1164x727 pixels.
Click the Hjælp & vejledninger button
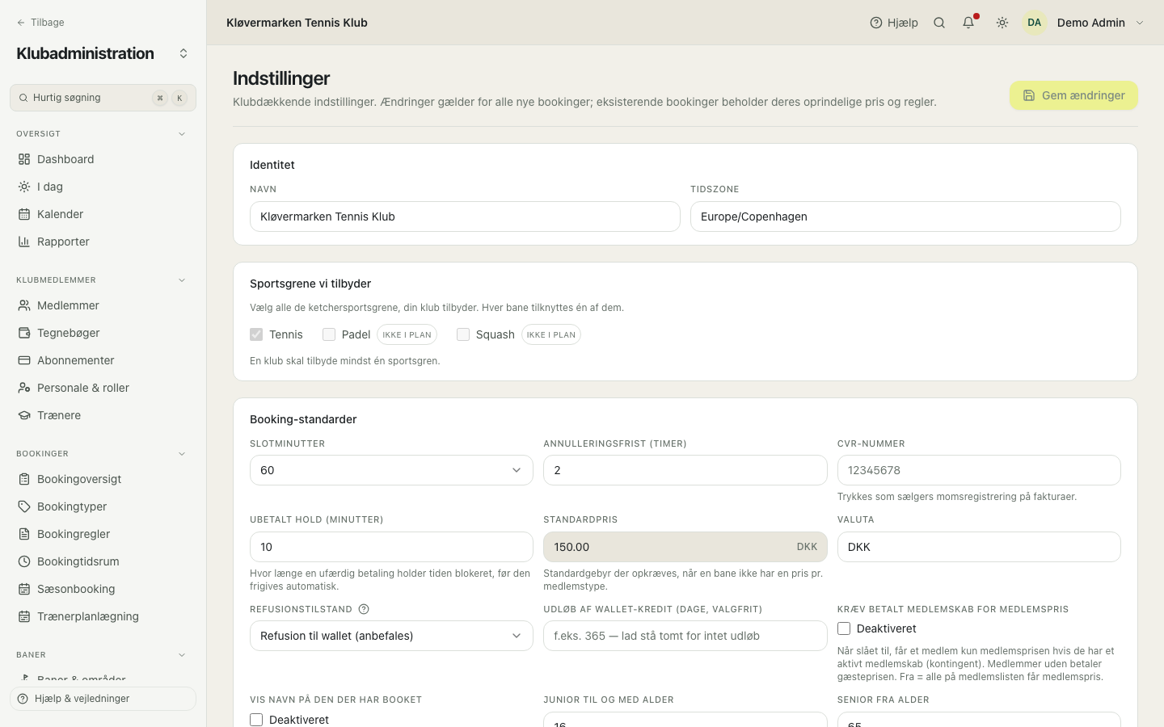[103, 699]
